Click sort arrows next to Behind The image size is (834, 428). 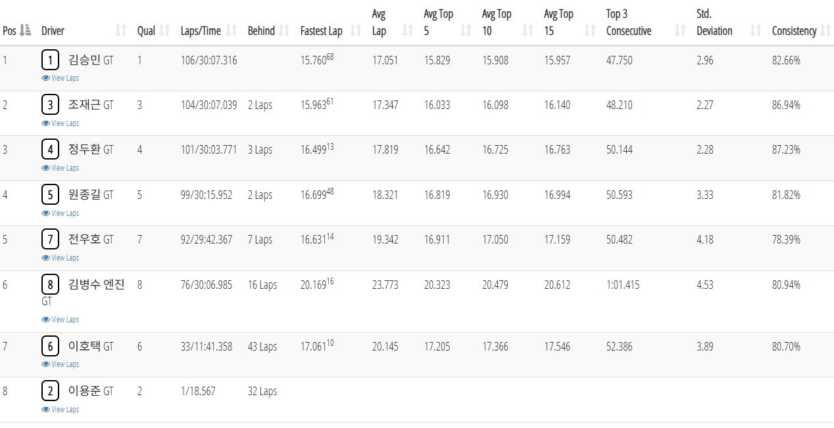point(284,30)
